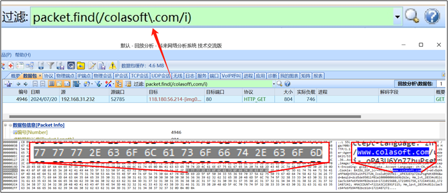Switch to the 进程 tab
Viewport: 448px width, 193px height.
(x=248, y=76)
